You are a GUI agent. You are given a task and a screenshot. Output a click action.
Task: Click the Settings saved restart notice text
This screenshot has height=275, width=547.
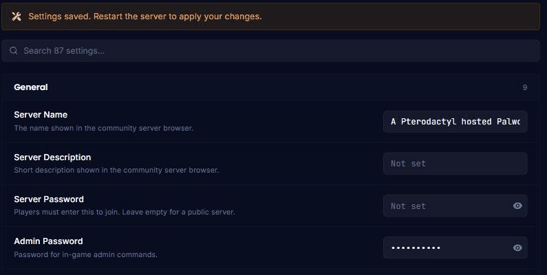coord(144,16)
